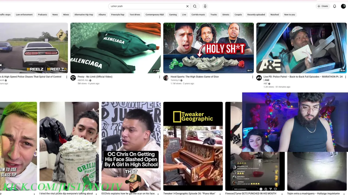Open the A&E channel name under Live PD
This screenshot has width=348, height=195.
[266, 84]
